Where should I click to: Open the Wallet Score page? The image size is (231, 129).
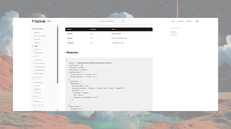pyautogui.click(x=38, y=89)
